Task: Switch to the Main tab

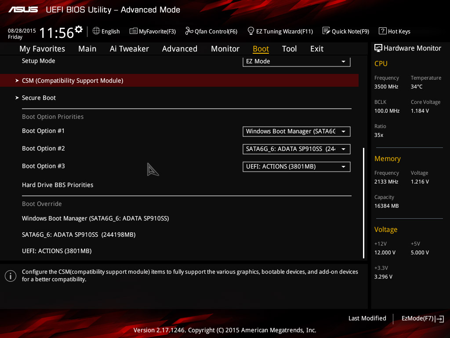Action: coord(87,49)
